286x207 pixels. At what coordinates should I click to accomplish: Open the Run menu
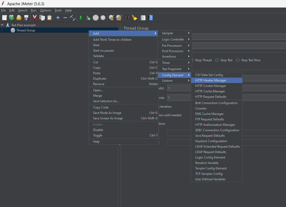coord(34,10)
